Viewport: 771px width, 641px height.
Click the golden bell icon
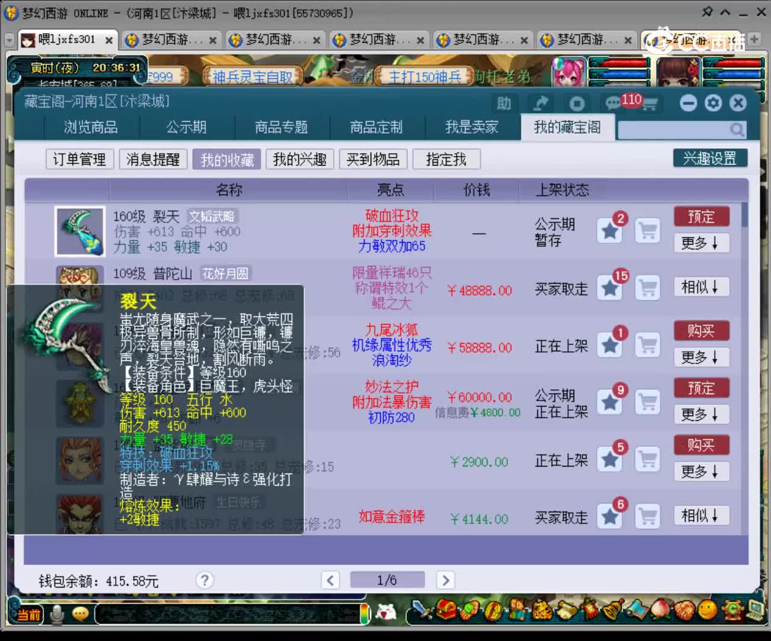click(612, 610)
